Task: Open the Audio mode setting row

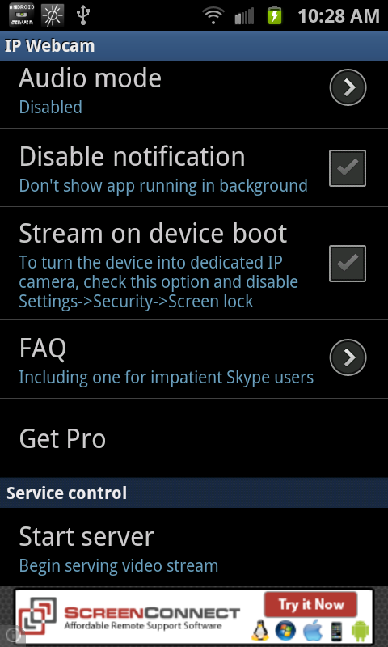Action: 194,95
